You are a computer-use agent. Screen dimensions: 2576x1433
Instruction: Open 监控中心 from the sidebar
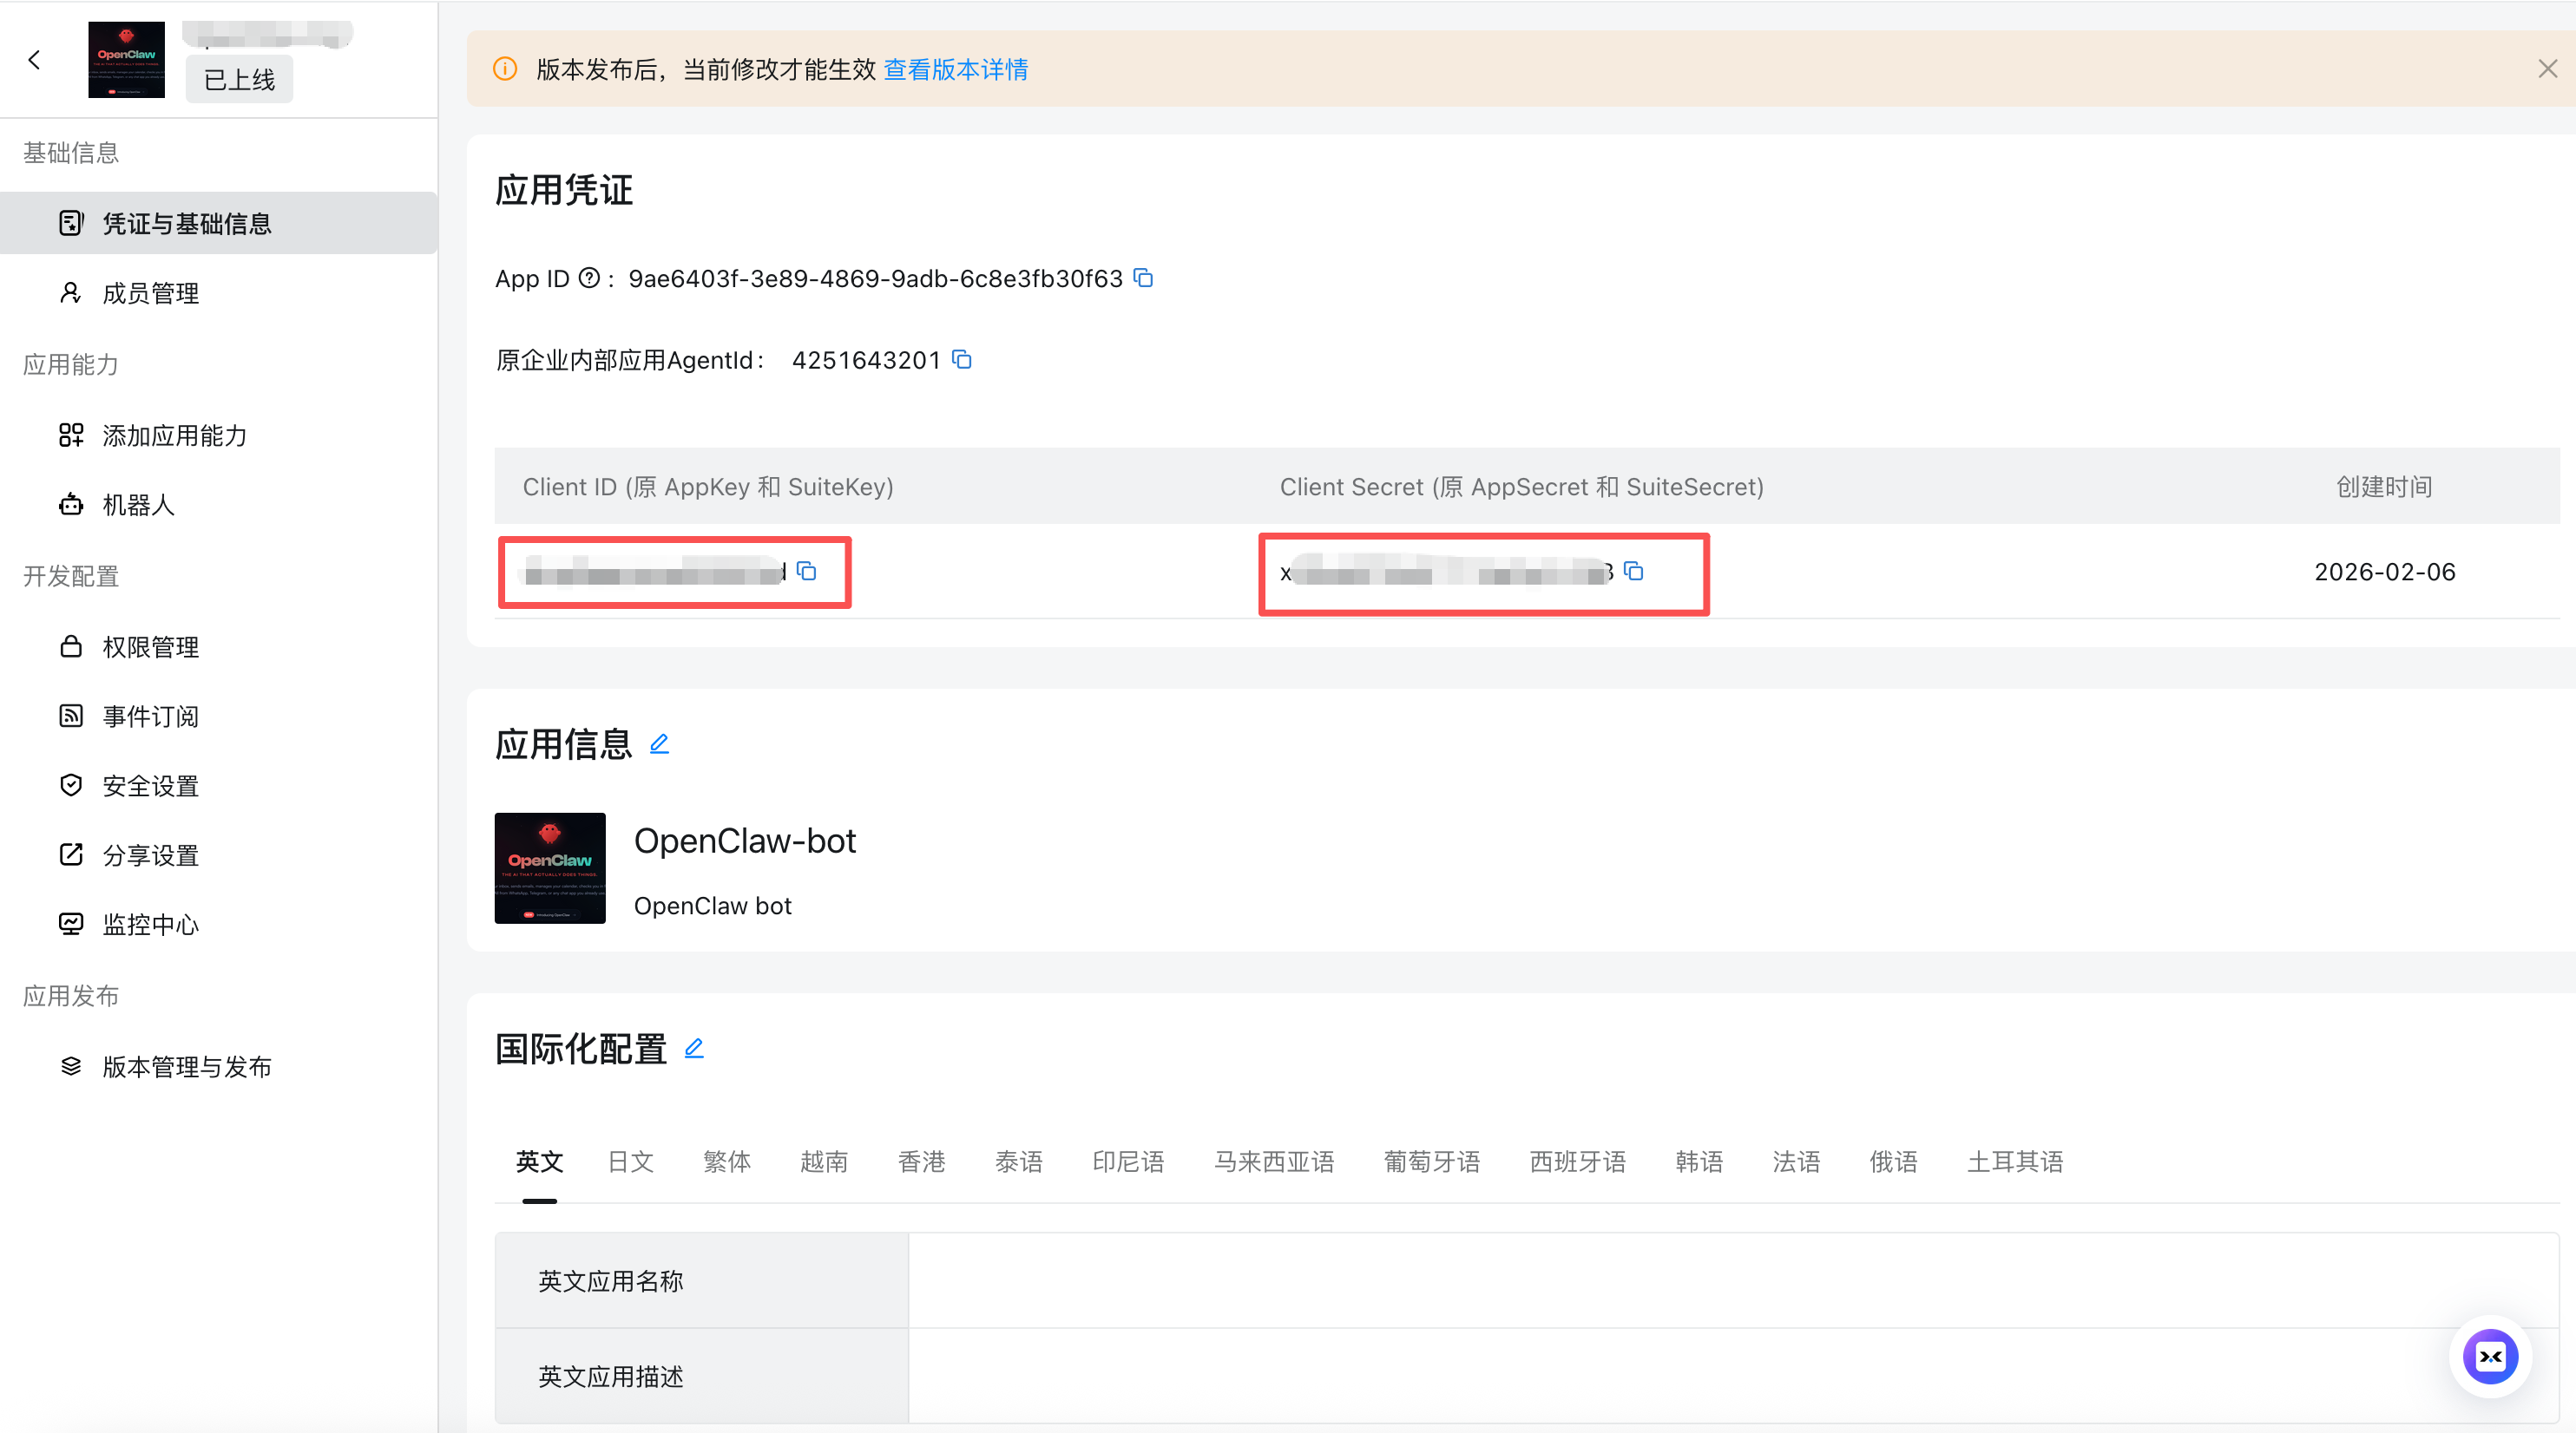(150, 923)
